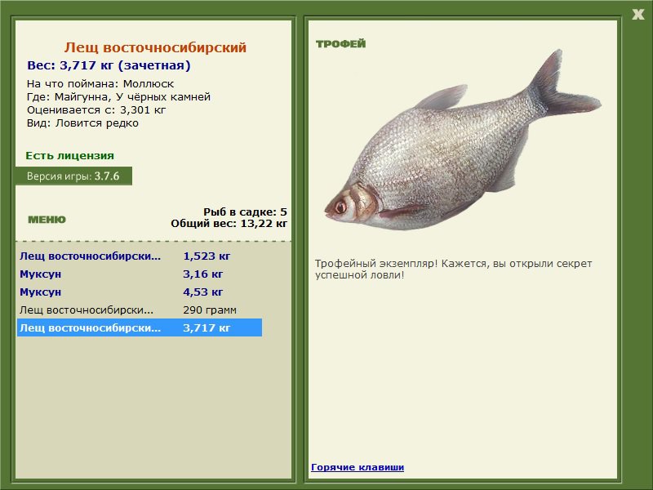
Task: Select the highlighted Лещ восточносибирский 3,717 кг row
Action: [x=140, y=327]
